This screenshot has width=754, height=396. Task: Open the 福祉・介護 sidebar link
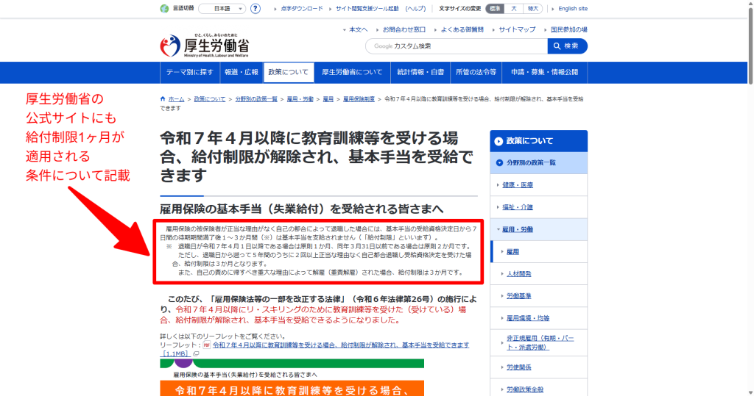518,207
